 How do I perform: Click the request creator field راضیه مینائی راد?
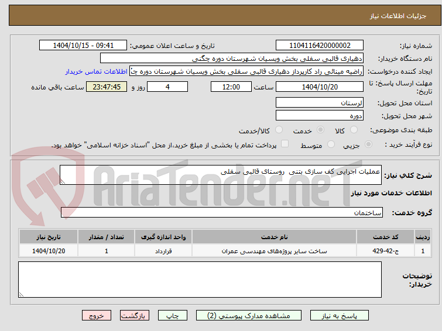[x=246, y=71]
